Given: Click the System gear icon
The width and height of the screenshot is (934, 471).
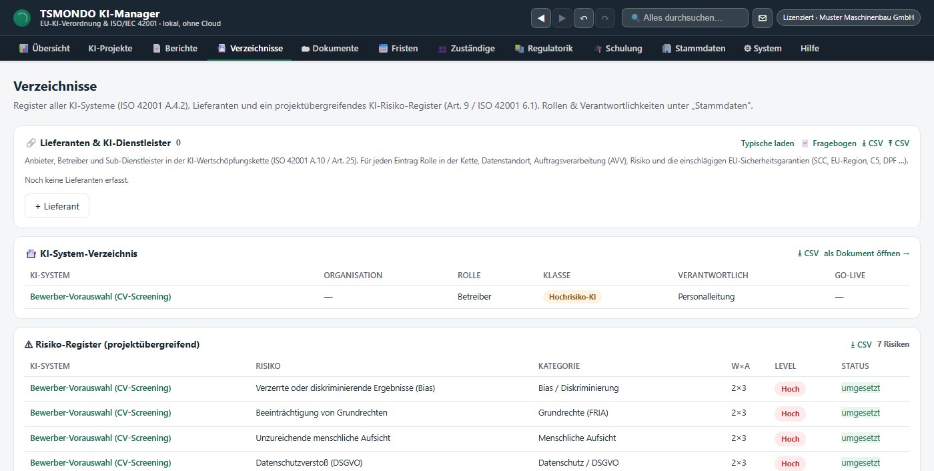Looking at the screenshot, I should pyautogui.click(x=748, y=49).
